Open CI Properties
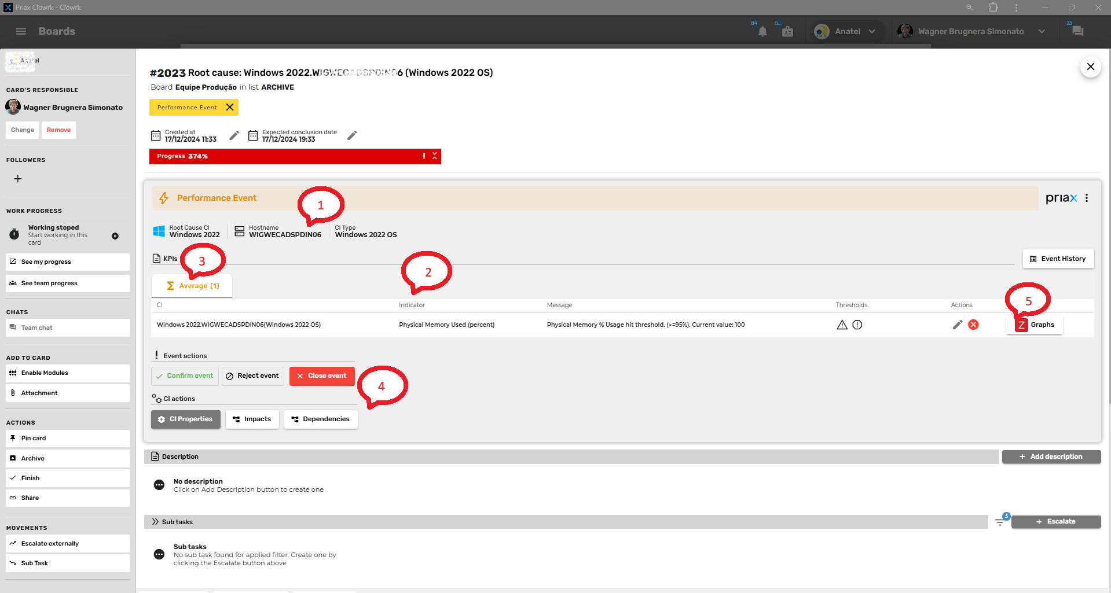This screenshot has width=1111, height=593. tap(185, 419)
